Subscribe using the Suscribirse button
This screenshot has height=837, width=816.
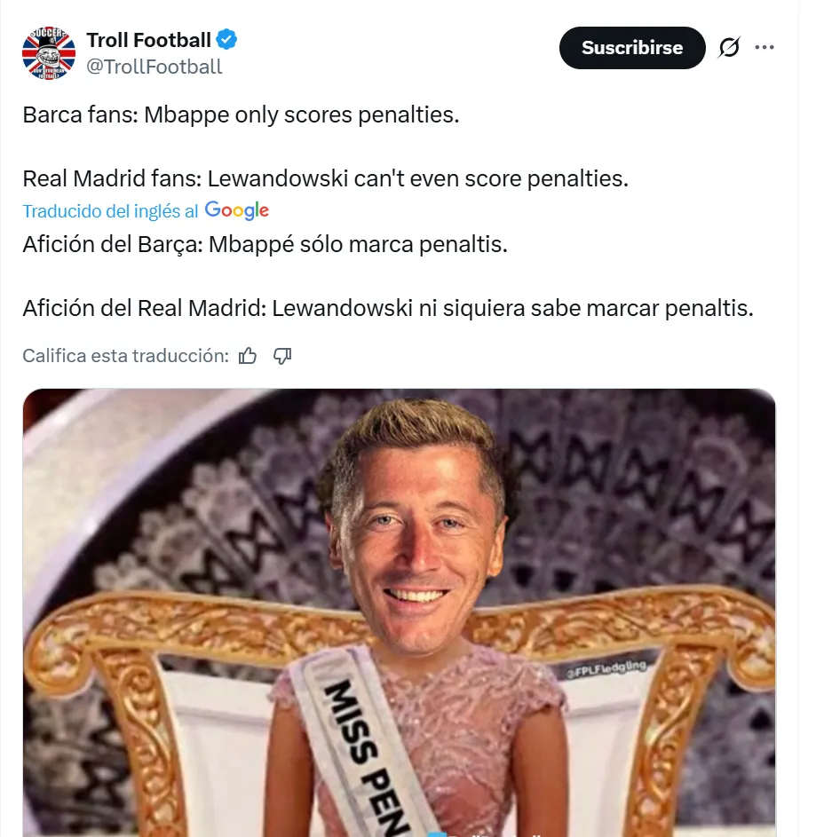[x=632, y=48]
